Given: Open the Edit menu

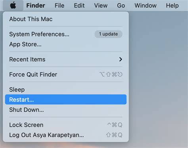Looking at the screenshot, I should click(79, 6).
